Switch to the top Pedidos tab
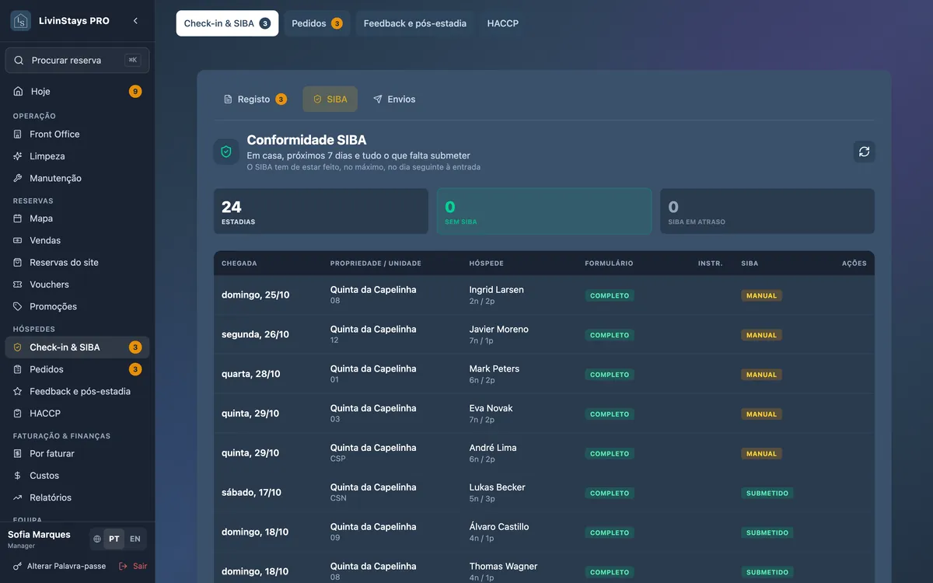Screen dimensions: 933x583 (x=317, y=23)
